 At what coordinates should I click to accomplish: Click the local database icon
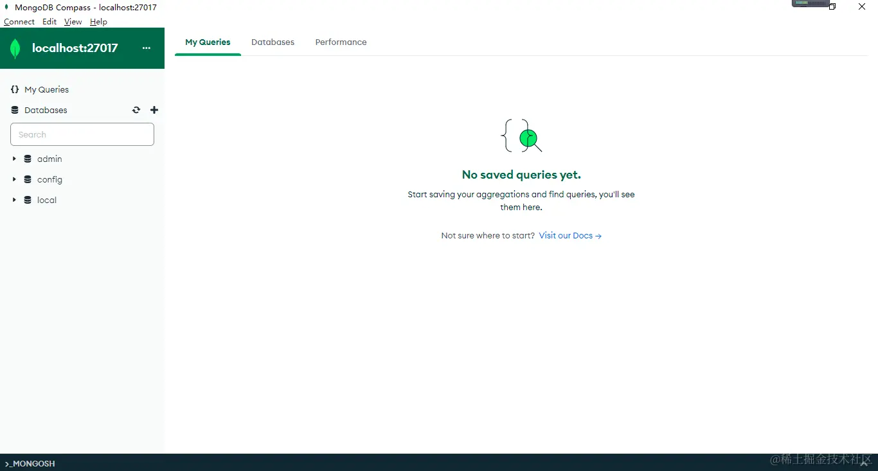28,200
